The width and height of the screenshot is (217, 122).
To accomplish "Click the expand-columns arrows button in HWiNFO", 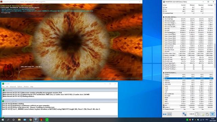I will 164,114.
